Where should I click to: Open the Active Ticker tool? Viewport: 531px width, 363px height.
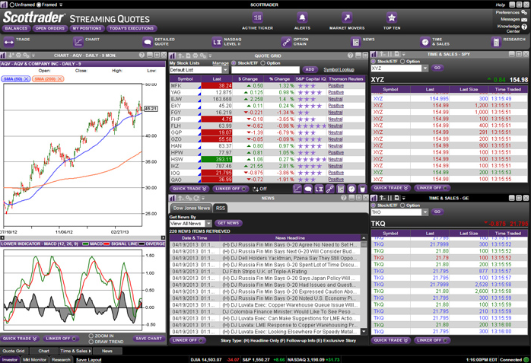click(257, 18)
